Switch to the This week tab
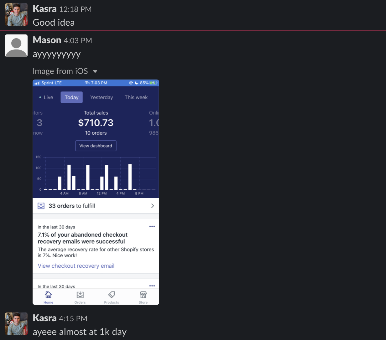 (136, 97)
